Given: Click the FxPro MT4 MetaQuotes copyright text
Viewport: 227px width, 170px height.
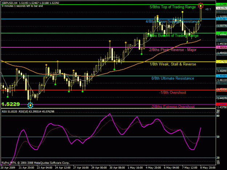Looking at the screenshot, I should coord(36,163).
